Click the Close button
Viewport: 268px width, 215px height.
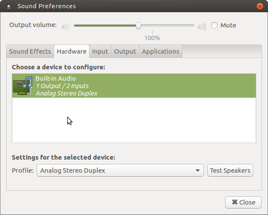click(x=243, y=202)
